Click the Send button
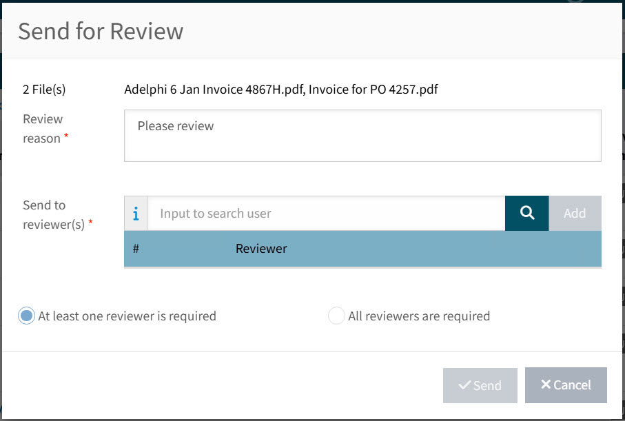 click(x=480, y=385)
